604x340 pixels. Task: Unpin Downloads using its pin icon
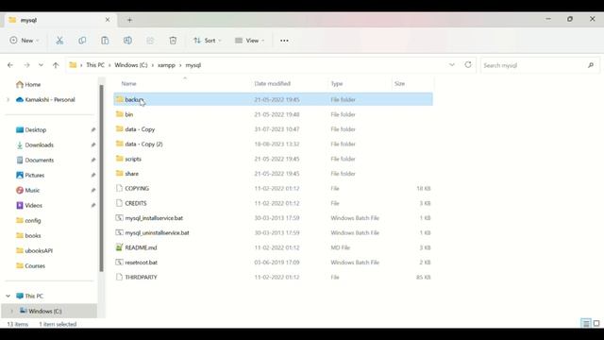point(93,144)
